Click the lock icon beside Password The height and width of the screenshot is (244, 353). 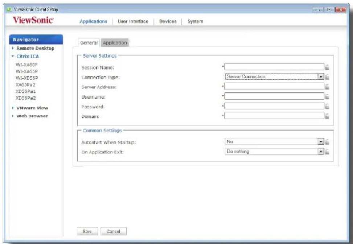click(x=327, y=106)
